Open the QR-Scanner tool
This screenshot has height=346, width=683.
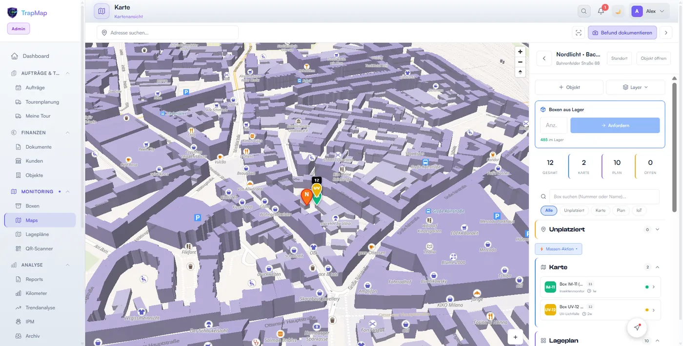pos(40,249)
